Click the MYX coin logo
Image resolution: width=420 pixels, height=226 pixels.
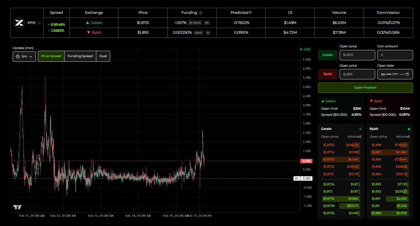pos(19,23)
